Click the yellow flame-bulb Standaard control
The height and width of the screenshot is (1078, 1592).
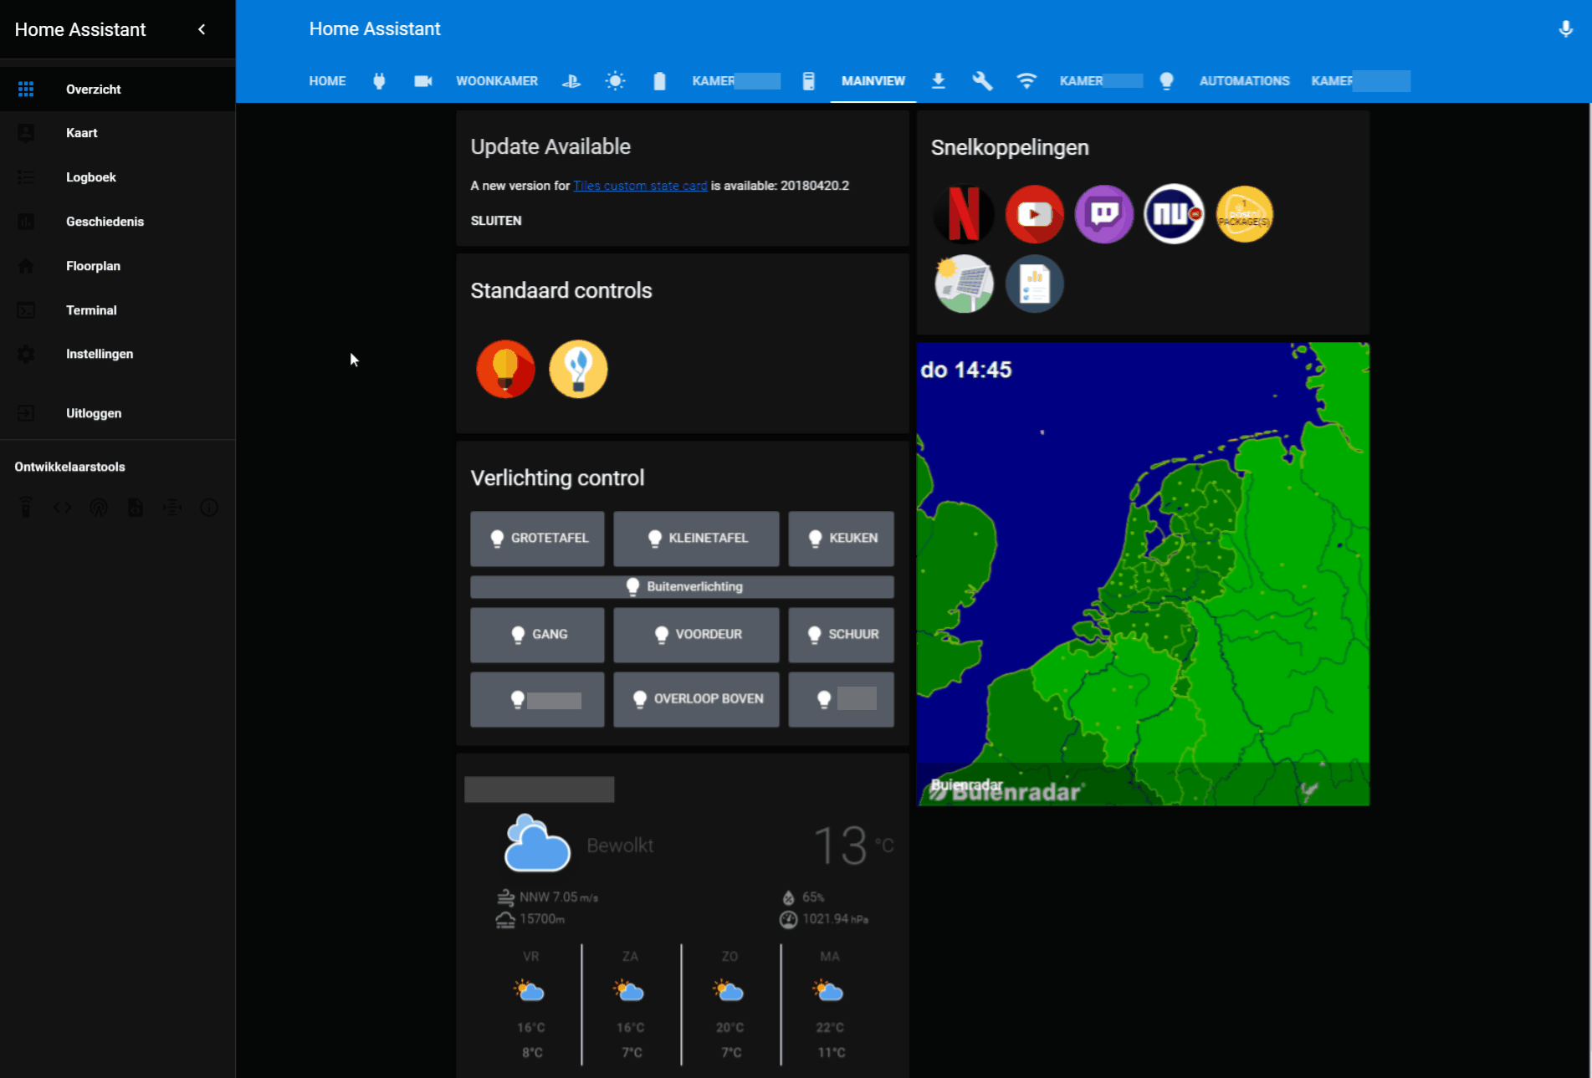tap(578, 369)
